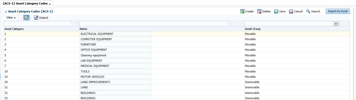
Task: Select asset category 7 cell
Action: pyautogui.click(x=42, y=66)
